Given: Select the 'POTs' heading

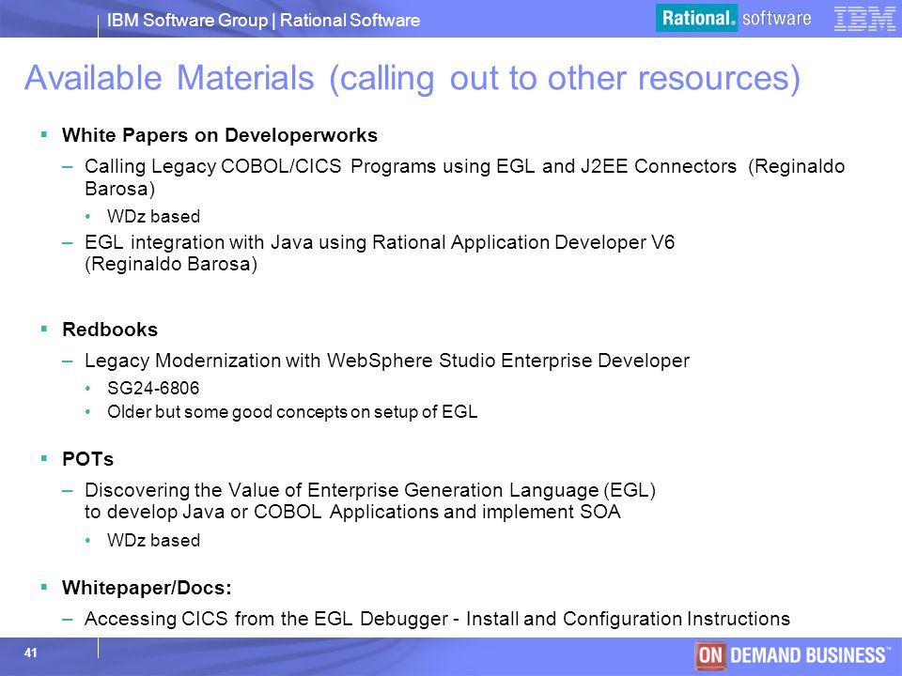Looking at the screenshot, I should pyautogui.click(x=88, y=459).
